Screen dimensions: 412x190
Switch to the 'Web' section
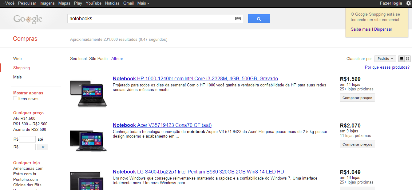pos(17,59)
